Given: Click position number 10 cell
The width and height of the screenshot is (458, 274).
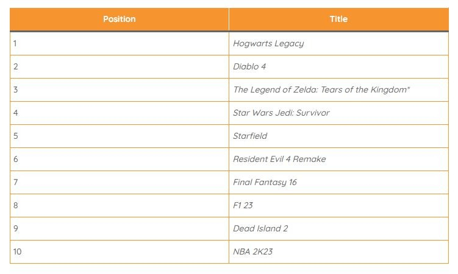Looking at the screenshot, I should click(119, 252).
